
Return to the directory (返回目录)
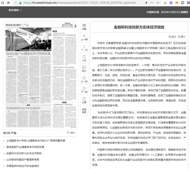pyautogui.click(x=84, y=111)
